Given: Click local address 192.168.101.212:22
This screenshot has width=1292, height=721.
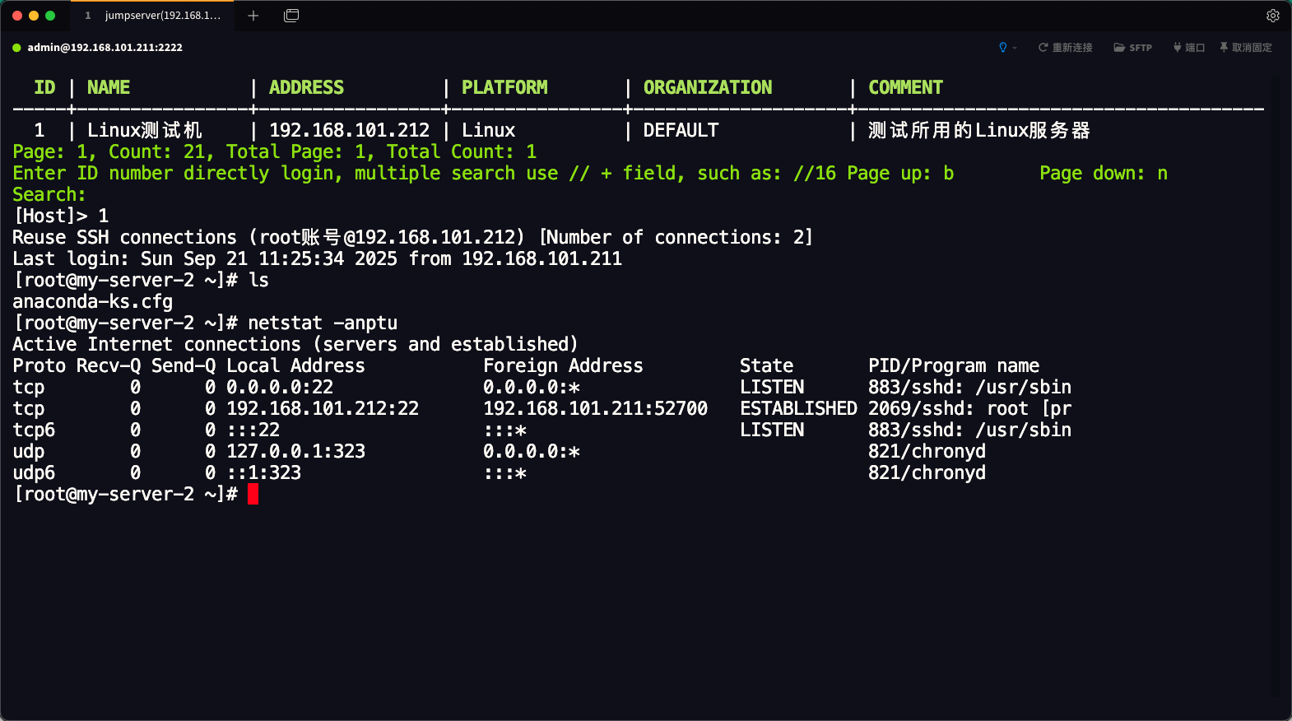Looking at the screenshot, I should point(323,408).
